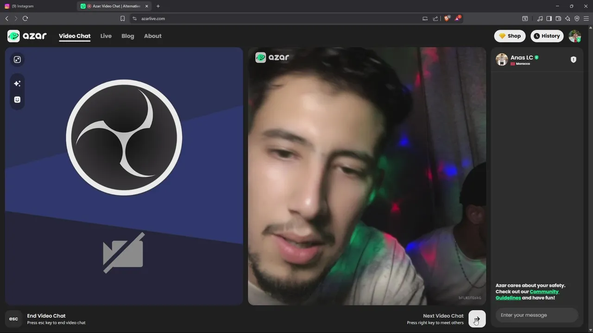Open Brave Shields panel
The width and height of the screenshot is (593, 333).
(x=447, y=18)
